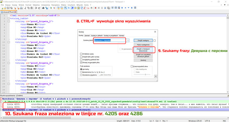Toggle the Indent Guide toolbar icon
This screenshot has height=122, width=229.
[x=72, y=8]
